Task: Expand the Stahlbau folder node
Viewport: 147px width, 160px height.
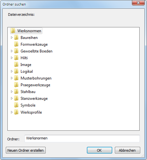Action: coord(12,92)
